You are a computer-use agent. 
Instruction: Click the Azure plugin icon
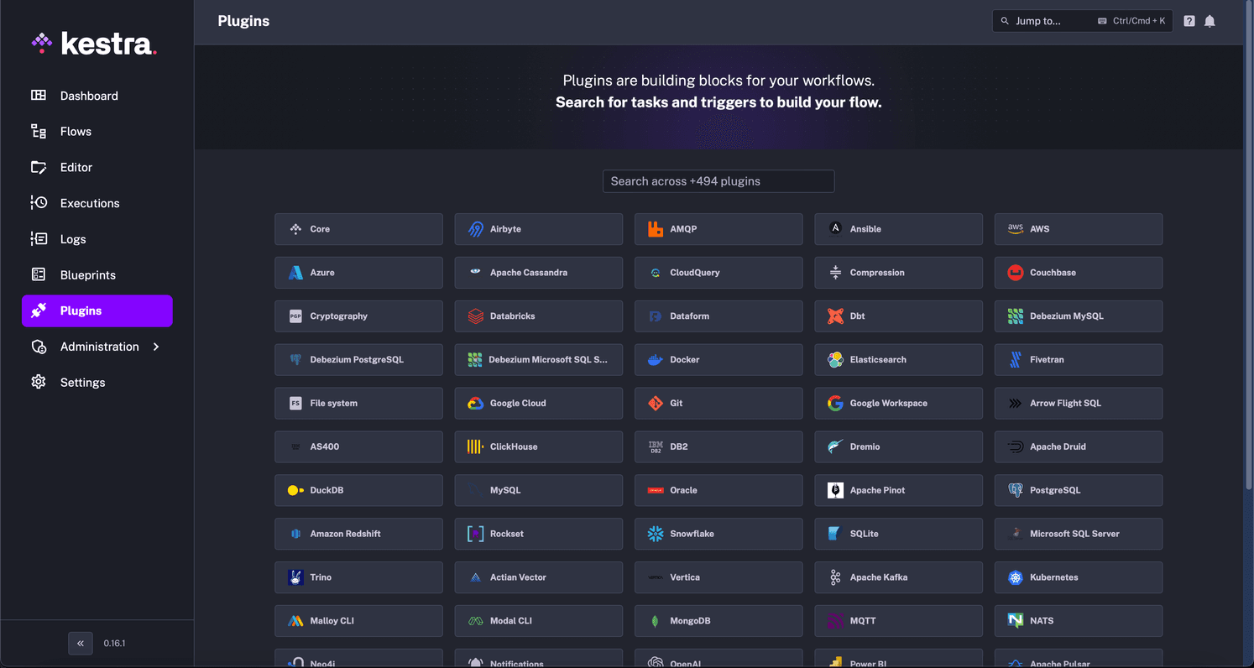(x=295, y=273)
